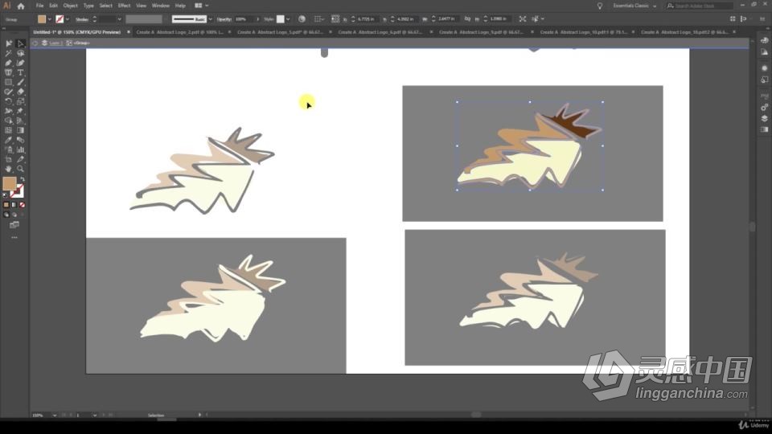Open the graphic Style dropdown
The height and width of the screenshot is (434, 772).
(x=288, y=19)
